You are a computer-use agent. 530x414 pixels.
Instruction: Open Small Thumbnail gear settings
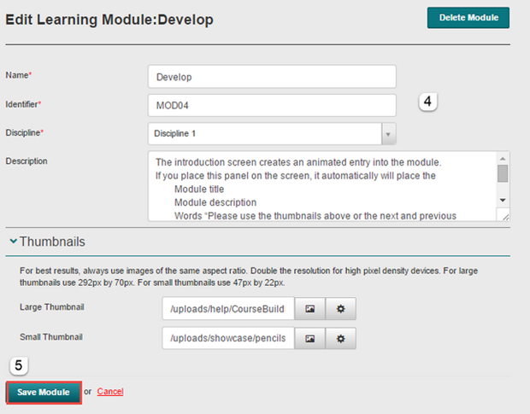pos(340,339)
